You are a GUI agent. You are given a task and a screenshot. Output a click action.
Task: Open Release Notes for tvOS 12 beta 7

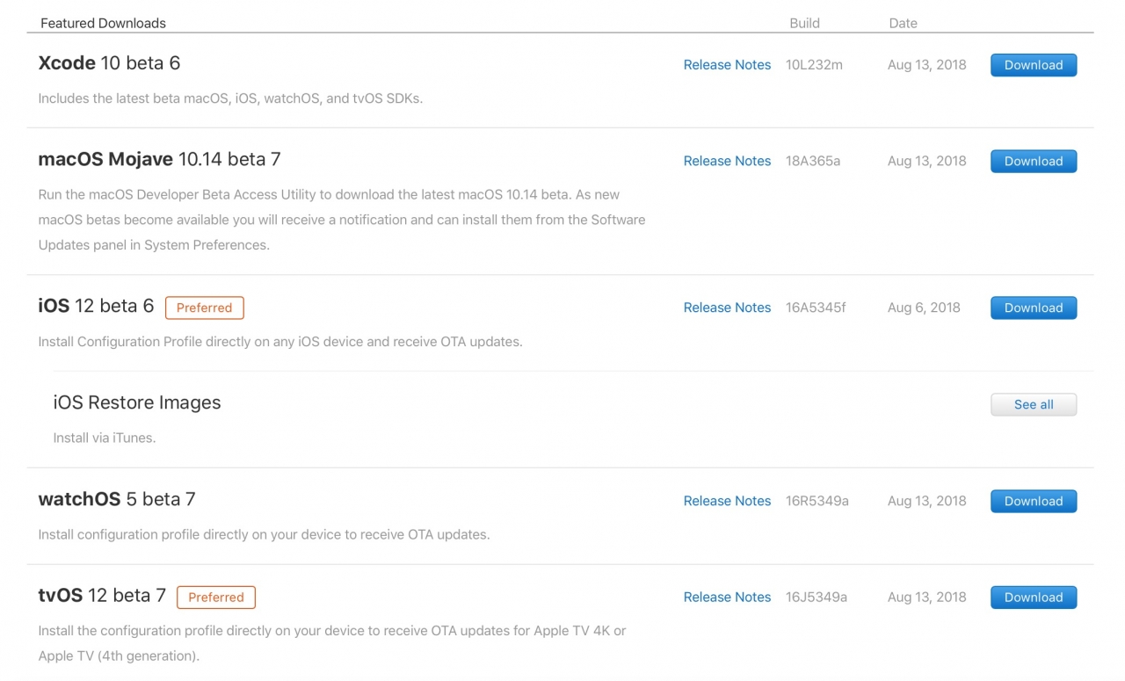727,597
